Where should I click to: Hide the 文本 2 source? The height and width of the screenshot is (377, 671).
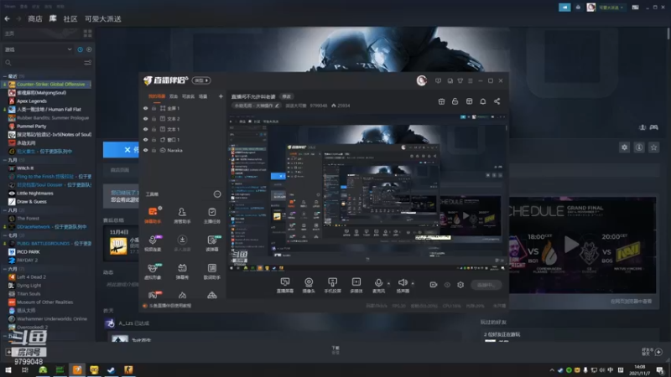click(145, 119)
